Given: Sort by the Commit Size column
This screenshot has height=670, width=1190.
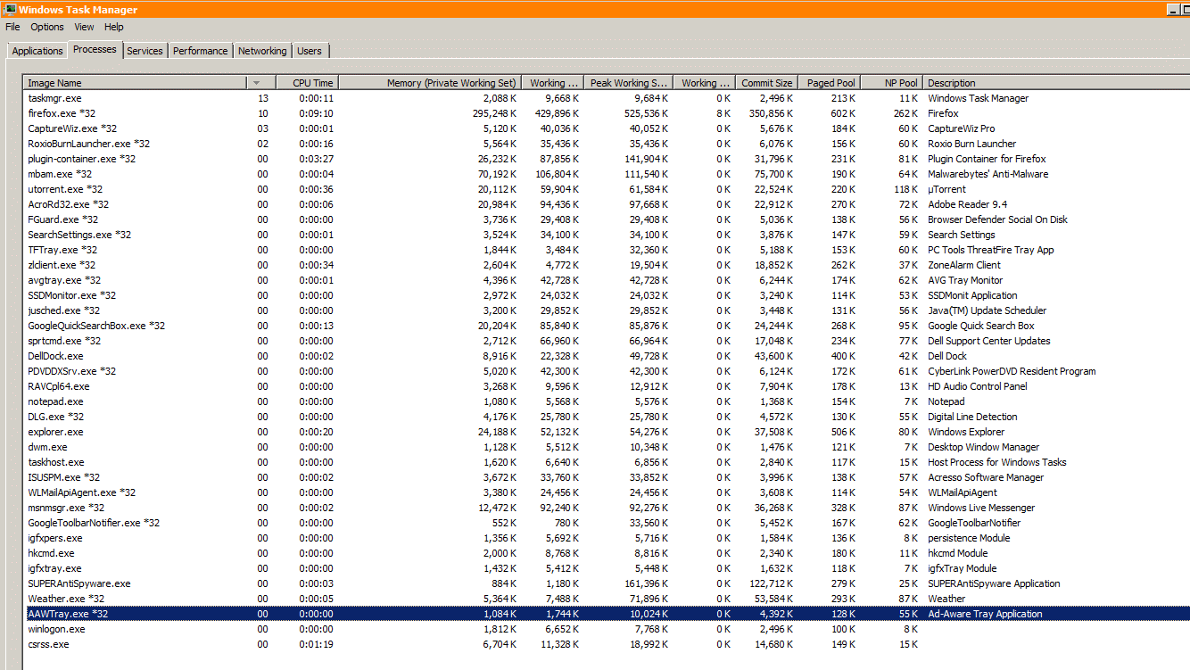Looking at the screenshot, I should point(766,83).
